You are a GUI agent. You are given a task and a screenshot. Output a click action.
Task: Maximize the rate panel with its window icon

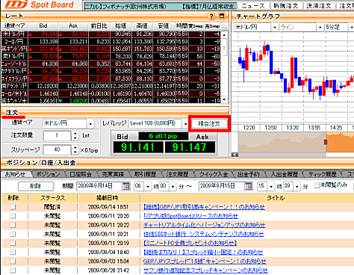(x=221, y=16)
